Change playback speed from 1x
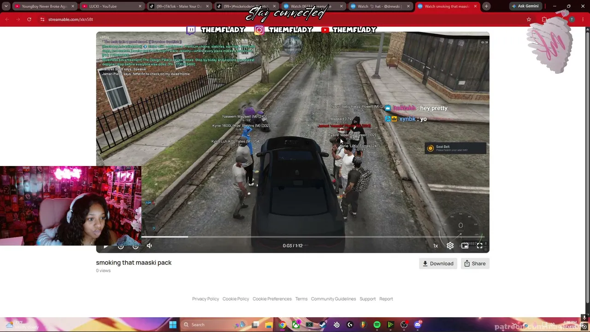Screen dimensions: 590x332 click(x=436, y=246)
